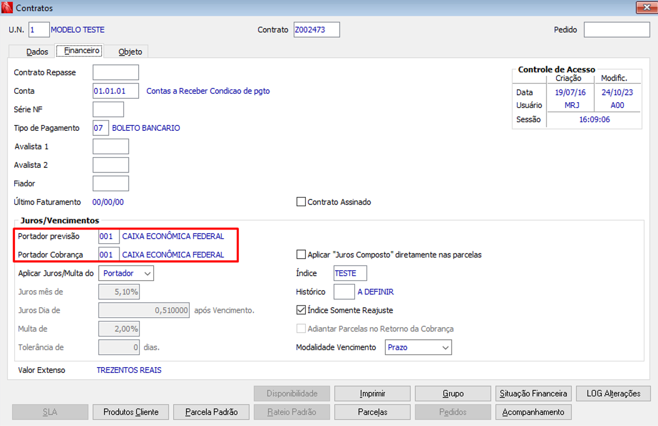Click the Histórico code field
The width and height of the screenshot is (658, 426).
click(344, 291)
